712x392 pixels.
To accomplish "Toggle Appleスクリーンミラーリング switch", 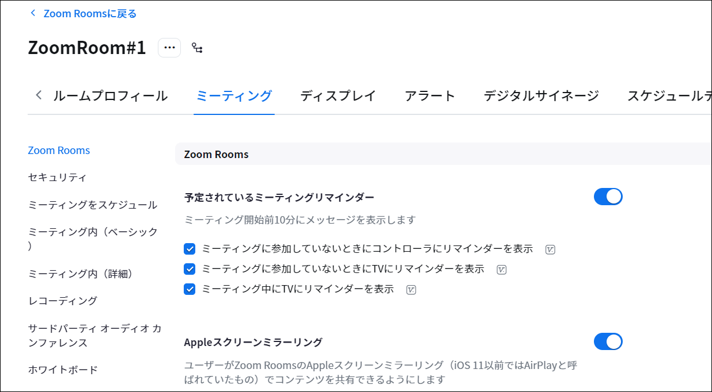I will pos(608,341).
